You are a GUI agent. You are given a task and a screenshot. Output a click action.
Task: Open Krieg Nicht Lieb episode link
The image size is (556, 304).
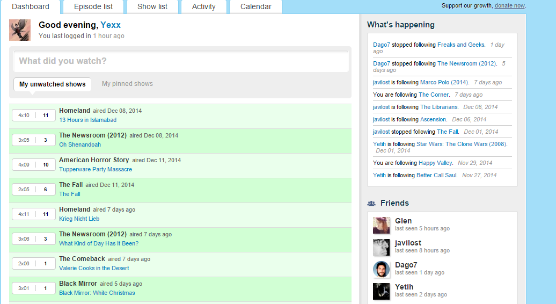pyautogui.click(x=79, y=219)
